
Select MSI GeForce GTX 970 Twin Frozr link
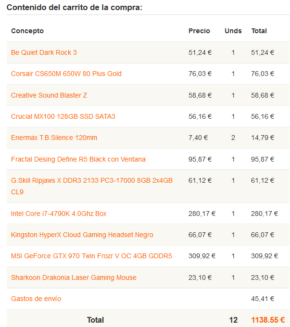(x=91, y=256)
